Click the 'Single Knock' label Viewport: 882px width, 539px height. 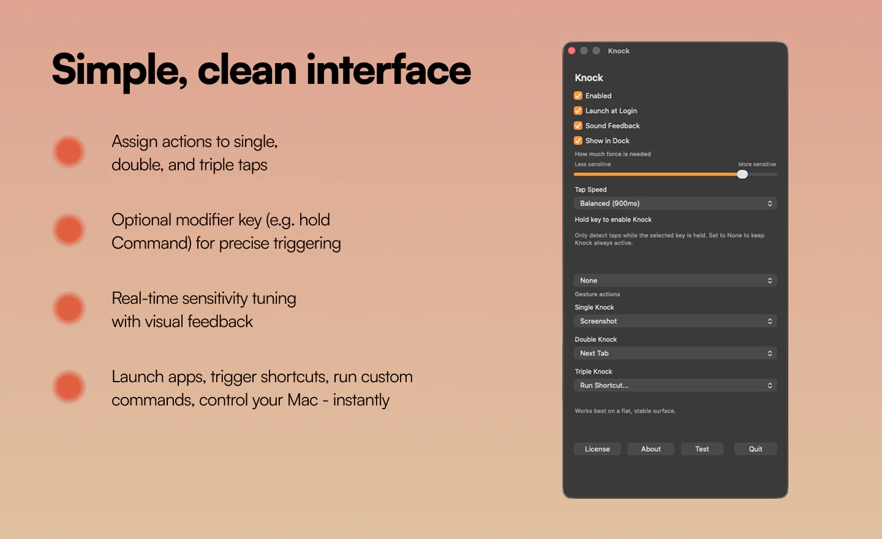(594, 307)
